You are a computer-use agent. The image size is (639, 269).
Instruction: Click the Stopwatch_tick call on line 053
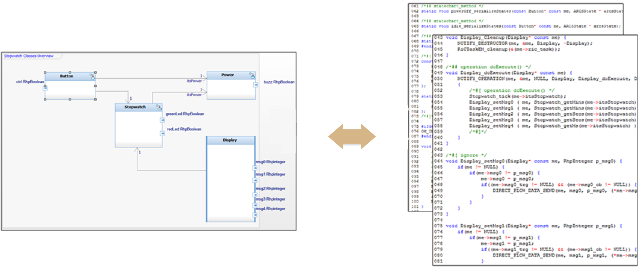518,96
